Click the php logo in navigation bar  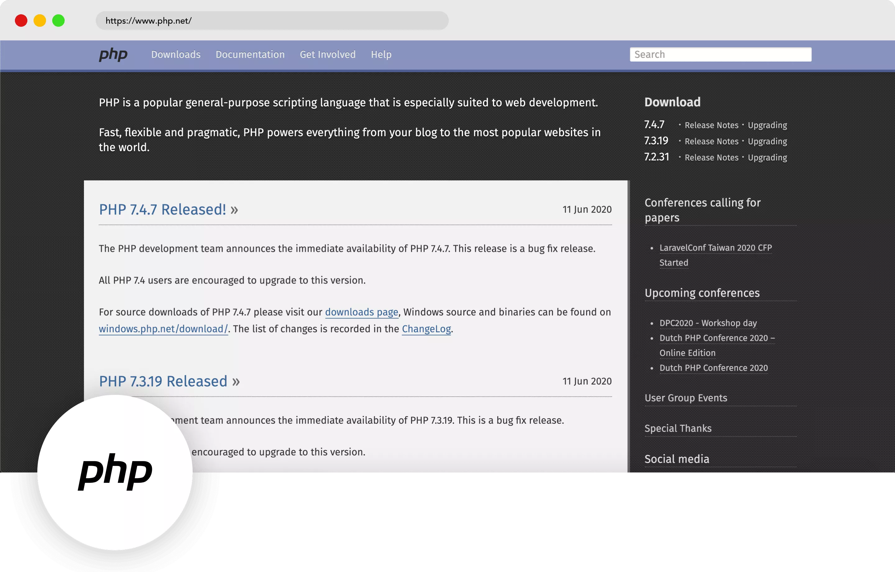coord(113,55)
